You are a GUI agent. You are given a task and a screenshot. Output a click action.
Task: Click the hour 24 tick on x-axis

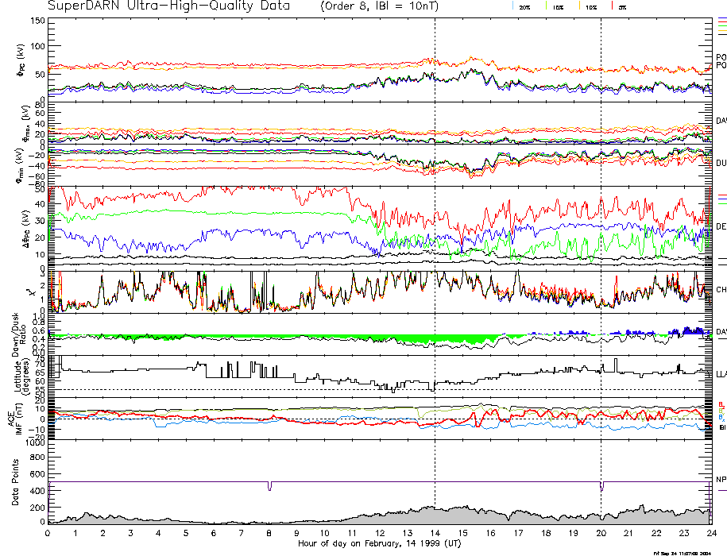(711, 533)
